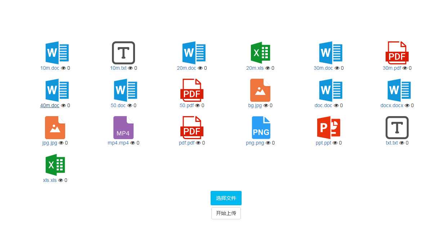Open the PowerPoint icon for ppt.ppt
The image size is (436, 238).
click(329, 128)
